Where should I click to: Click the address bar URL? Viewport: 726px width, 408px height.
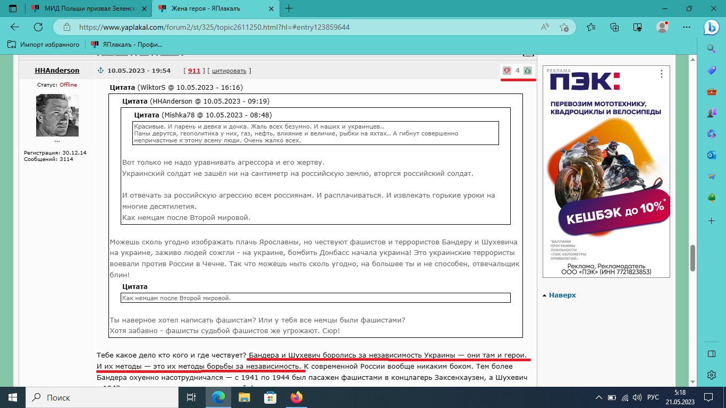pos(214,27)
